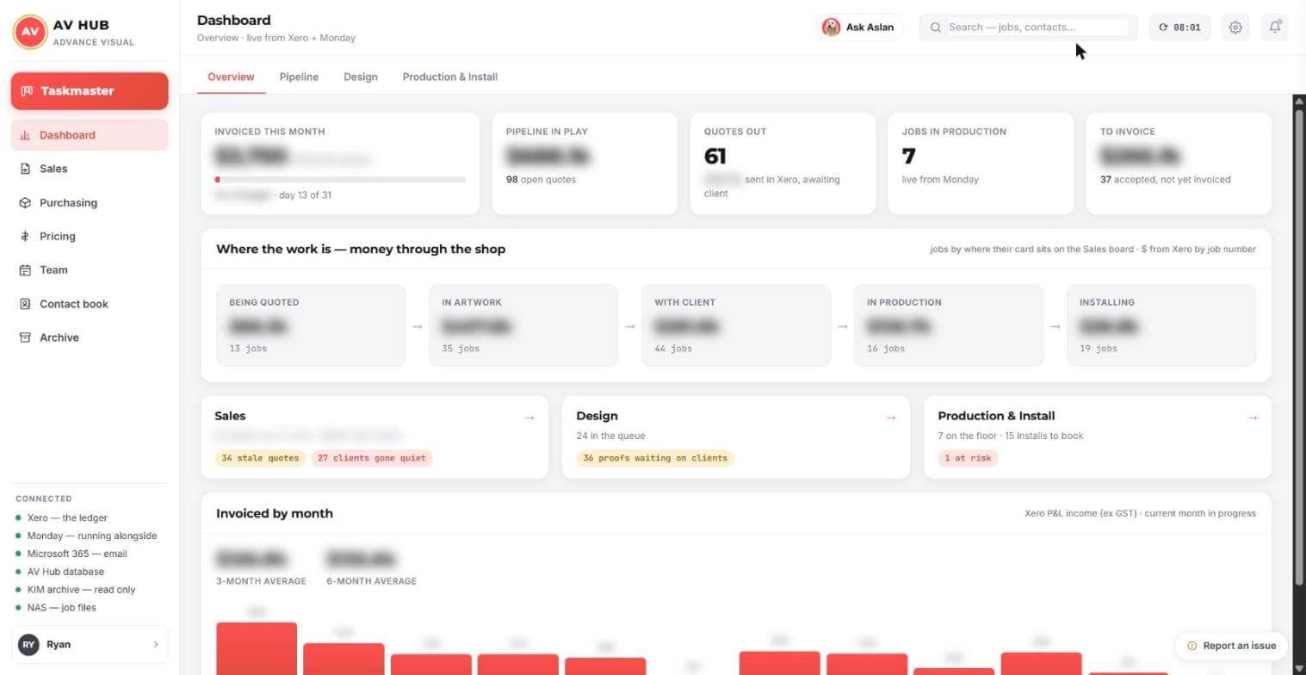Select the In Production stage card

tap(949, 325)
